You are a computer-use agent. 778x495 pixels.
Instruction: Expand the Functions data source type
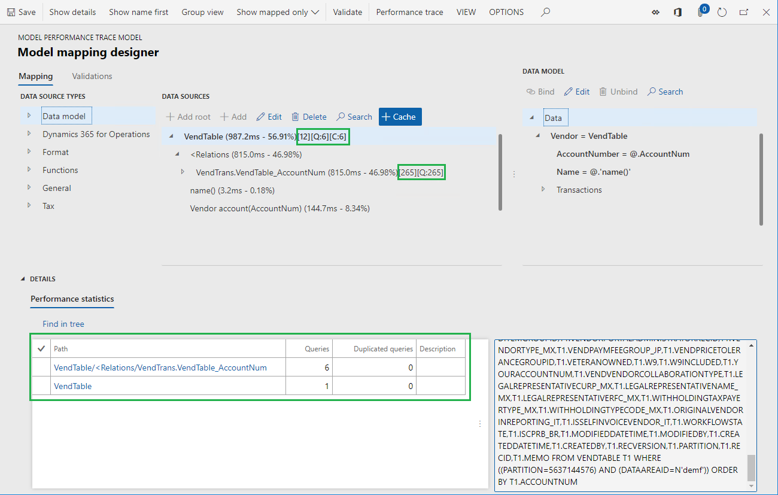29,169
